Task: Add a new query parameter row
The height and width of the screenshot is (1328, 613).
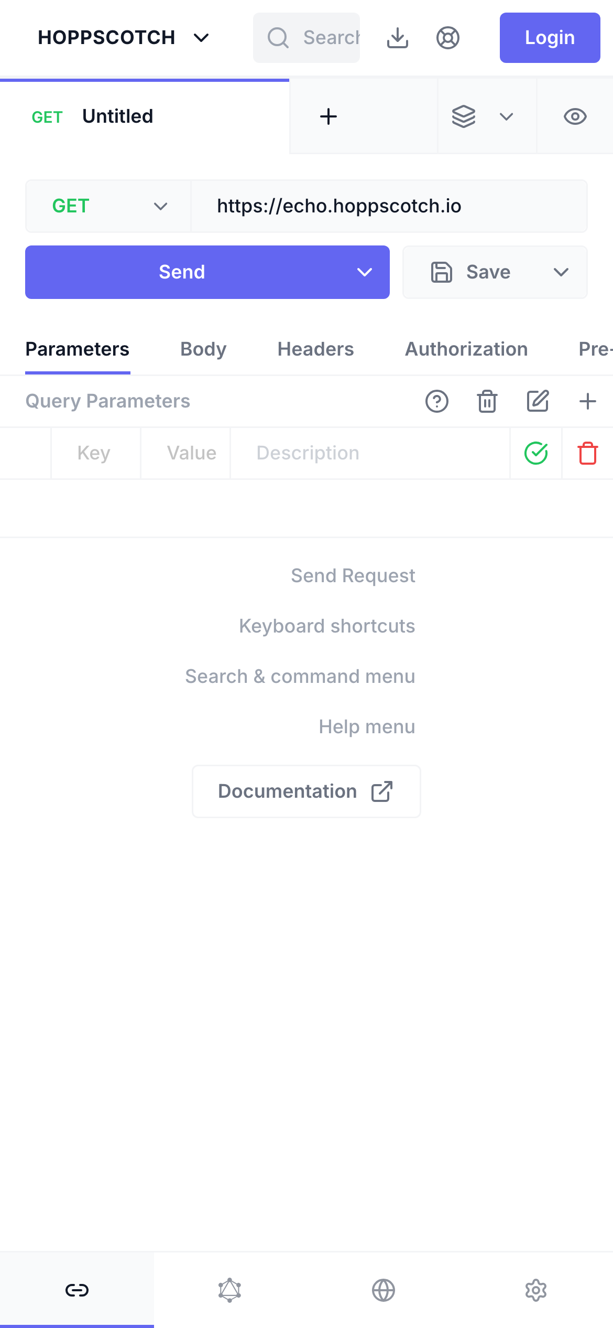Action: click(588, 402)
